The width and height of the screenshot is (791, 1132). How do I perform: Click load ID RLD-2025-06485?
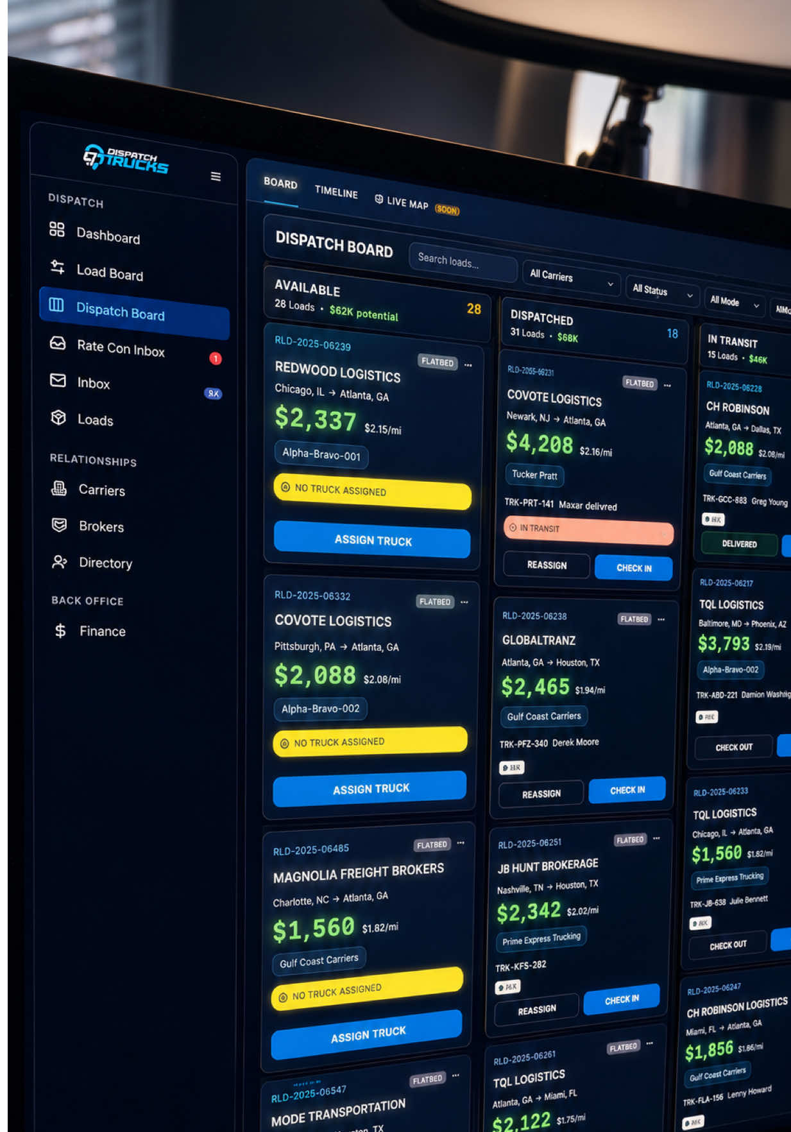(311, 850)
